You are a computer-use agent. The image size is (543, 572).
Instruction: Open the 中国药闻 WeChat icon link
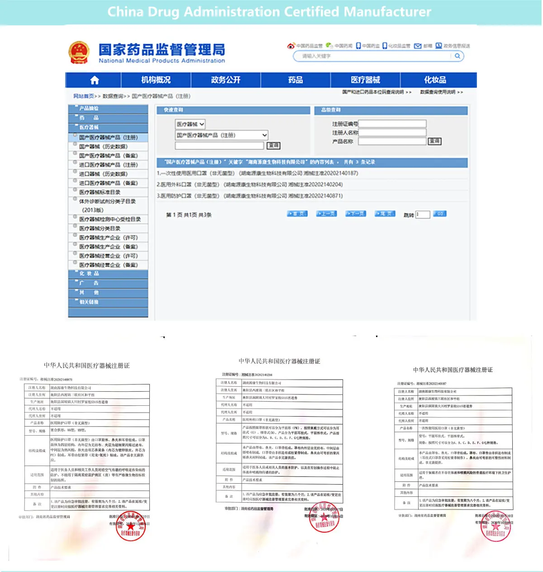pos(329,46)
